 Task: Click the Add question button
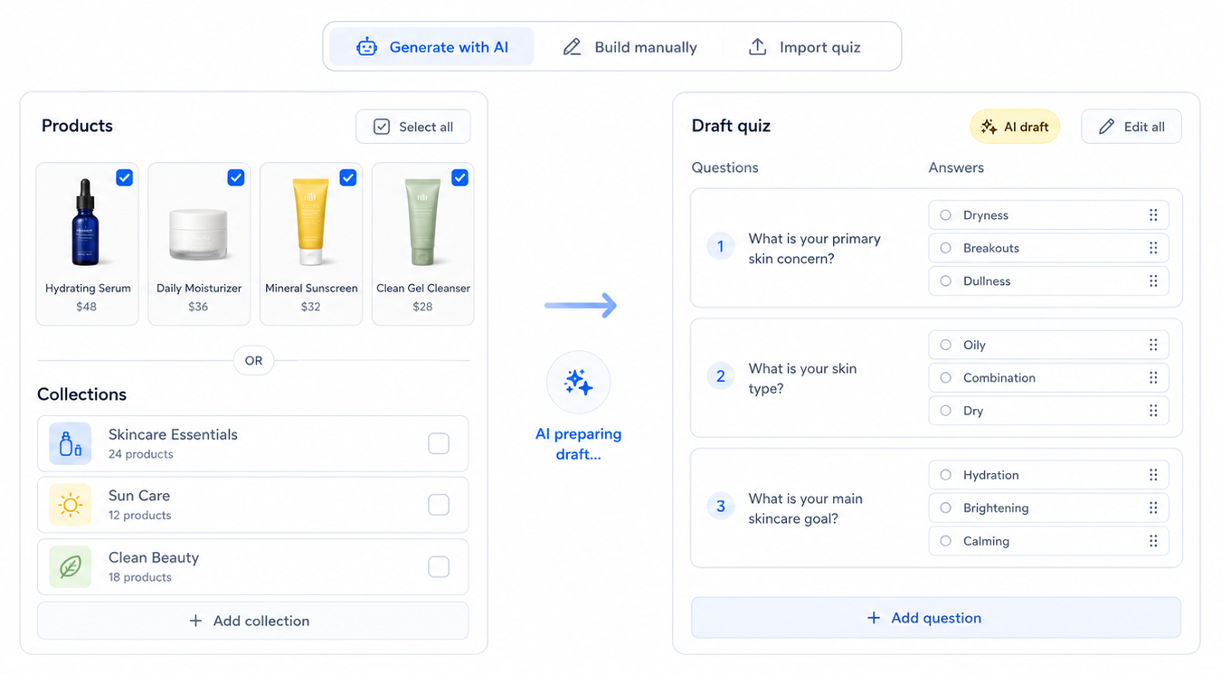[936, 618]
